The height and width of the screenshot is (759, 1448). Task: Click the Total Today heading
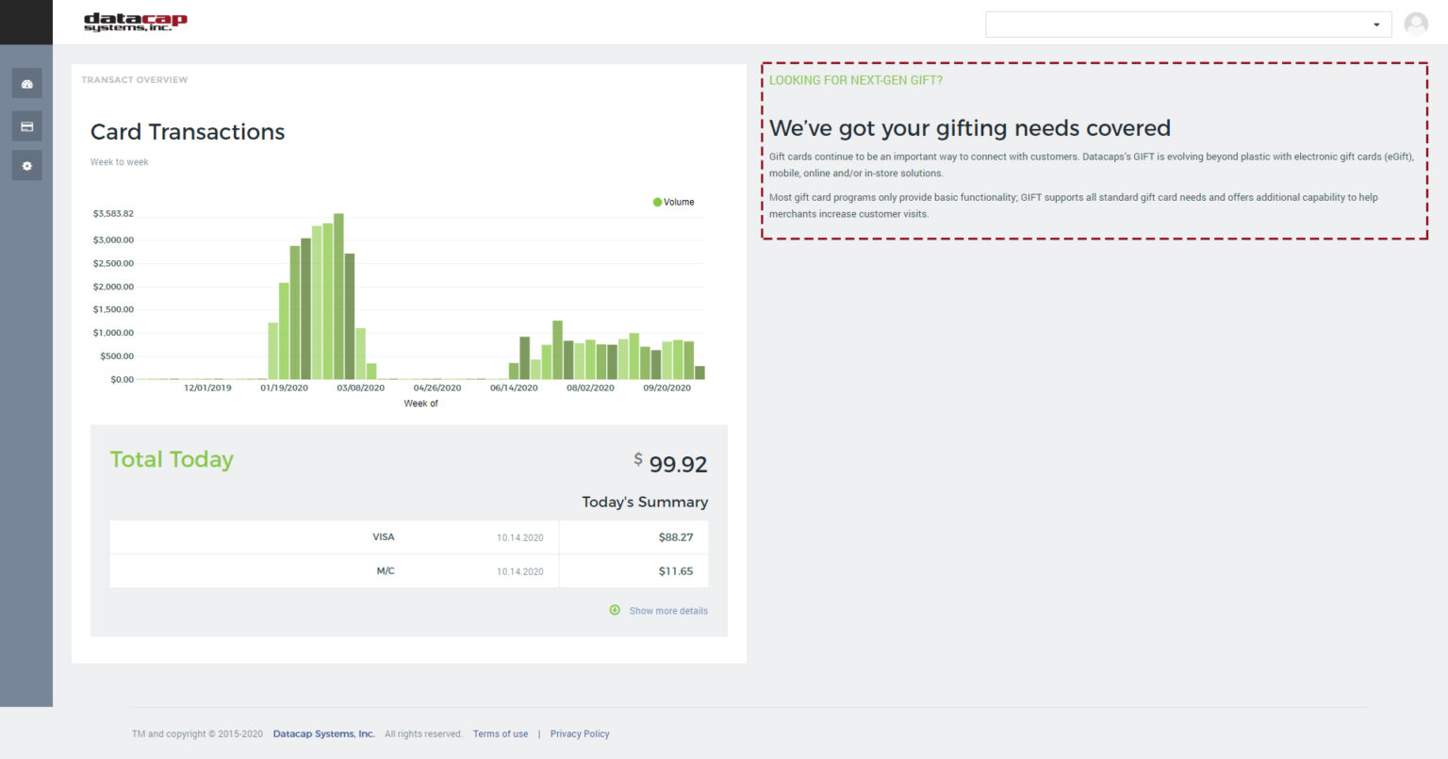click(172, 459)
